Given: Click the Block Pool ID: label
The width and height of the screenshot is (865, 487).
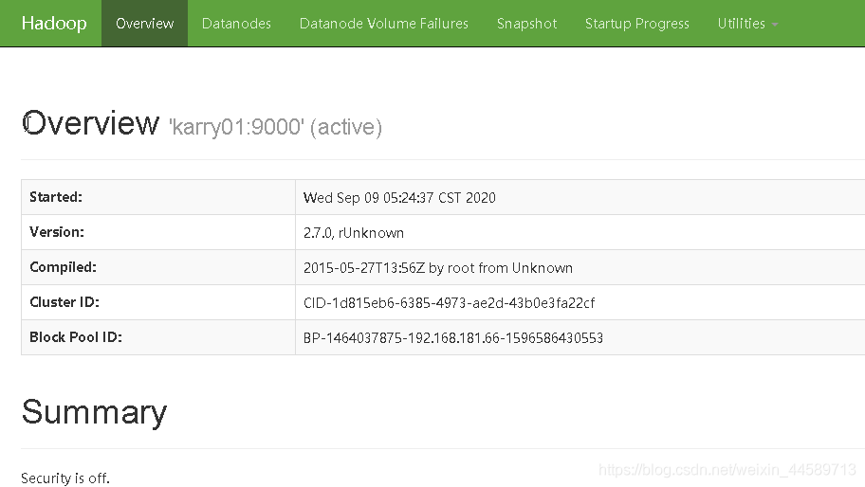Looking at the screenshot, I should click(76, 337).
